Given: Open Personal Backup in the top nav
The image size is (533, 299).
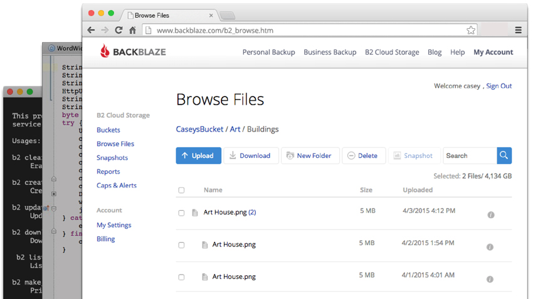Looking at the screenshot, I should pos(268,52).
